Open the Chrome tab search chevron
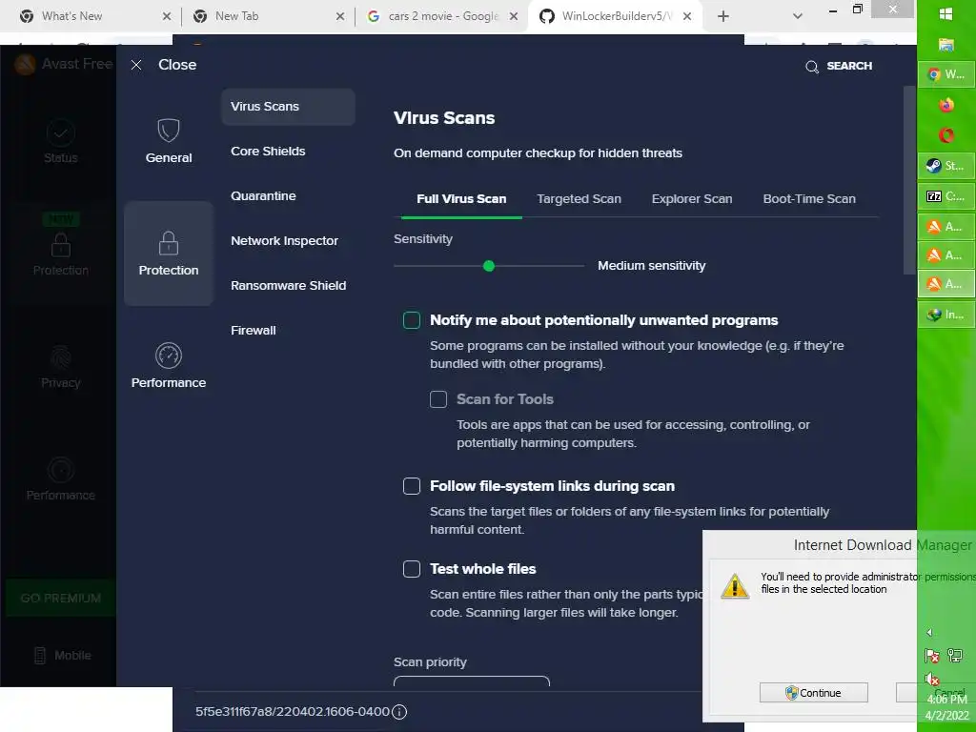 [x=798, y=17]
